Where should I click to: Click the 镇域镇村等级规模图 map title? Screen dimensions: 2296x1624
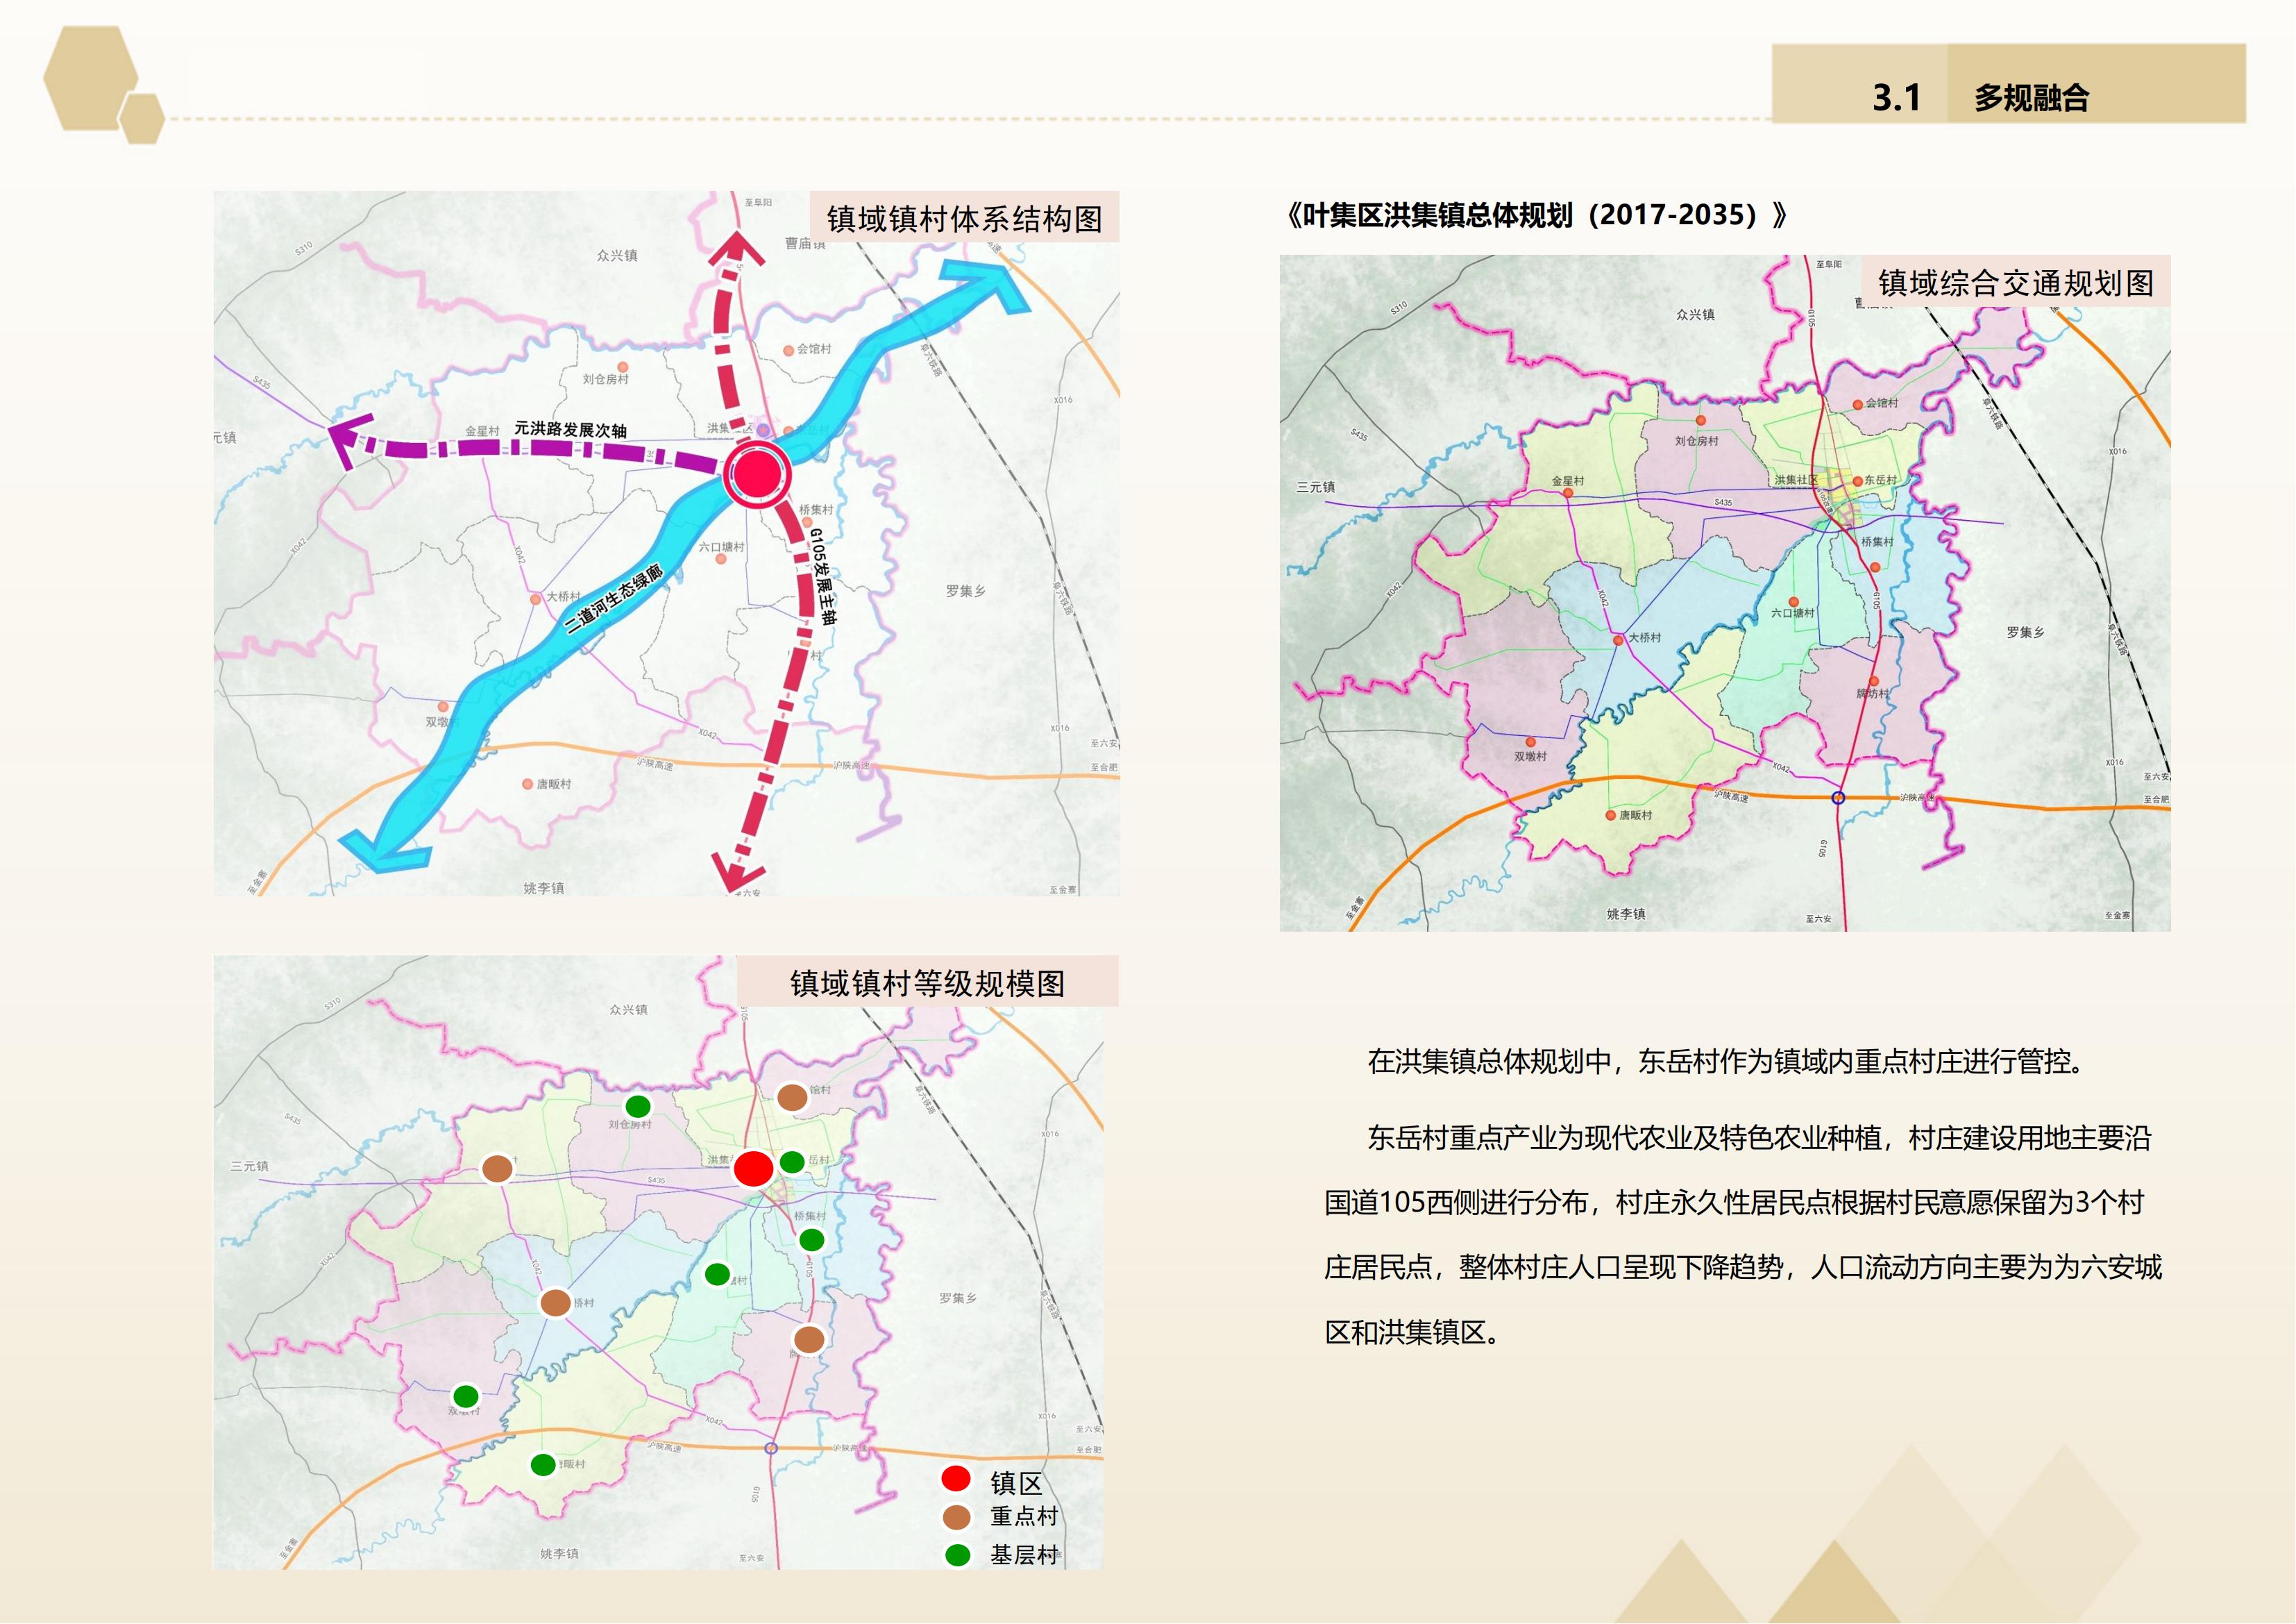(927, 982)
